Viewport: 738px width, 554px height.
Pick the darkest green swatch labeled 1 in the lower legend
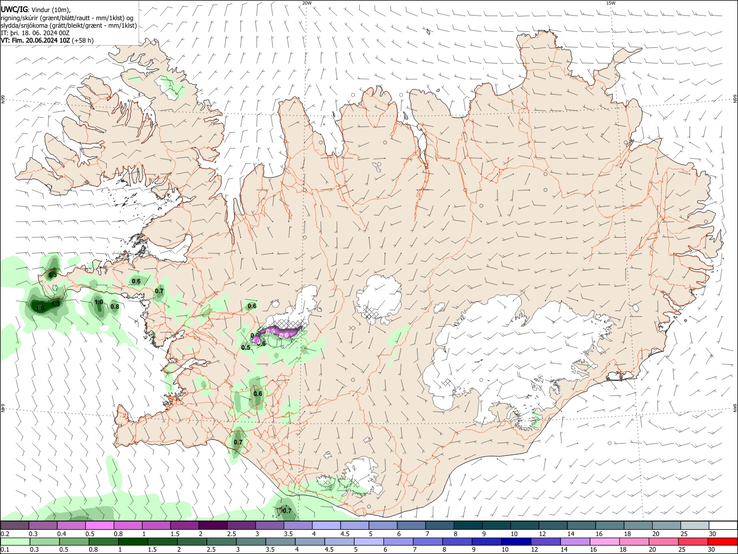point(134,541)
